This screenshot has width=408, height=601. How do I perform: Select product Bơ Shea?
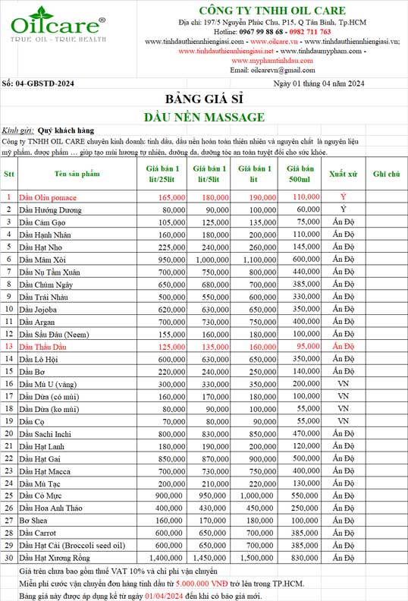[x=33, y=521]
